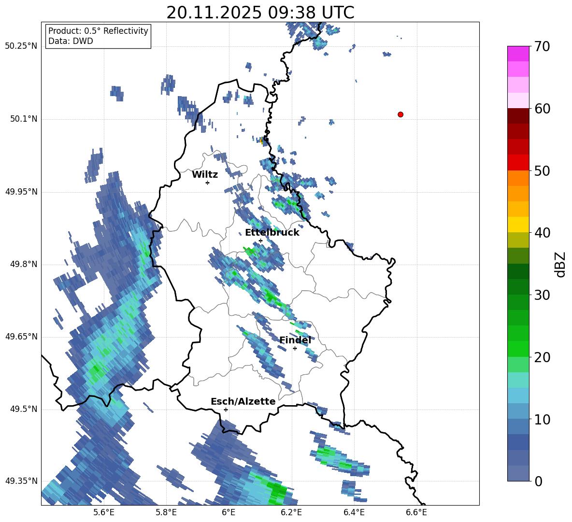The image size is (572, 522).
Task: Click the 5.6°E longitude label
Action: (x=104, y=512)
